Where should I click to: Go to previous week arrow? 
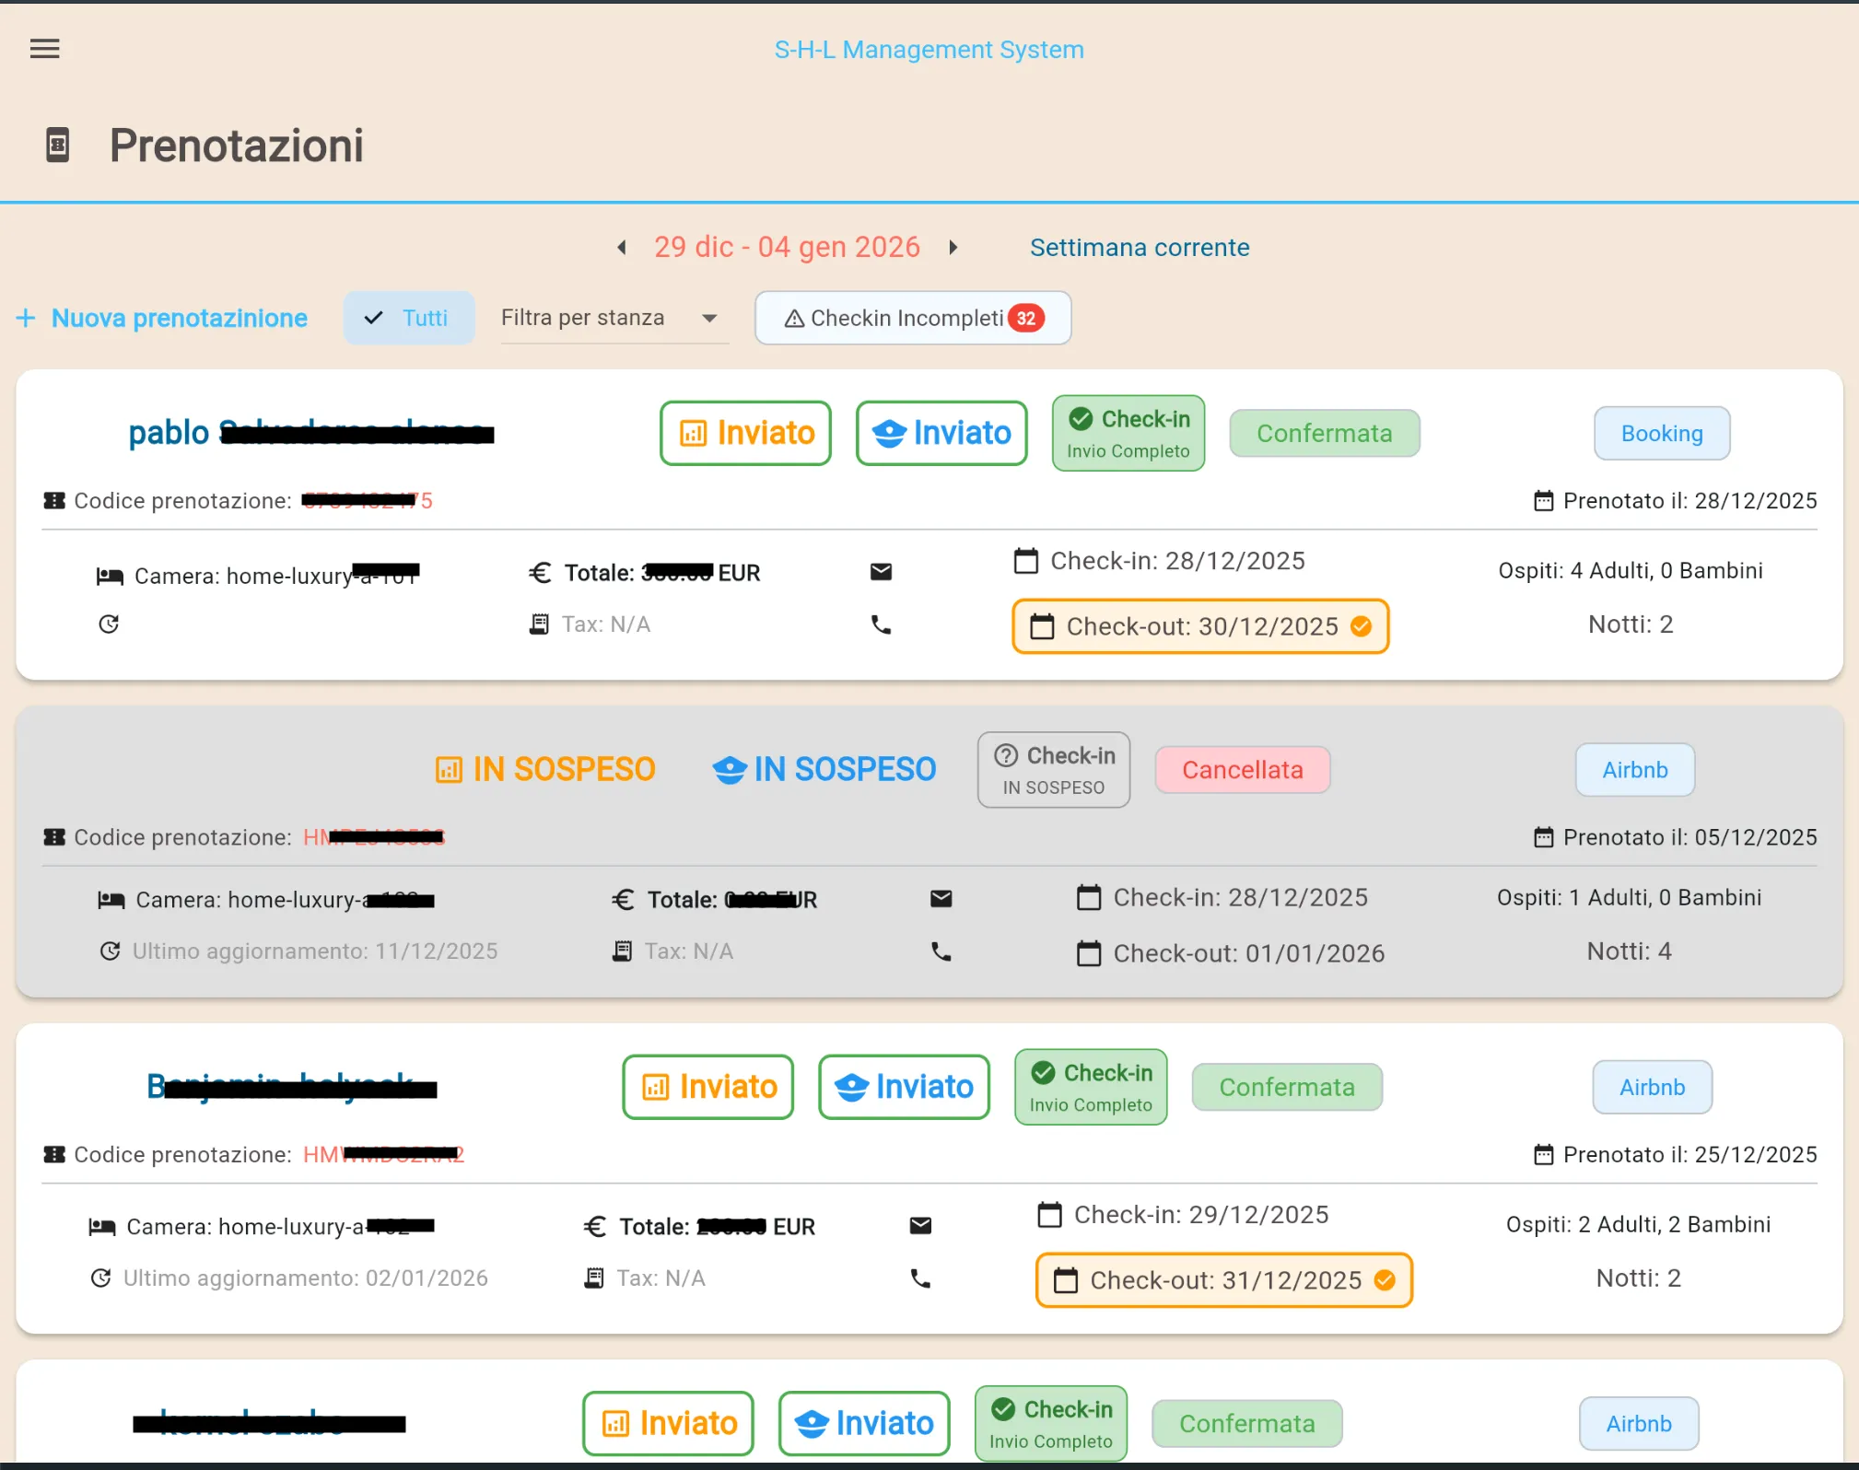point(622,248)
